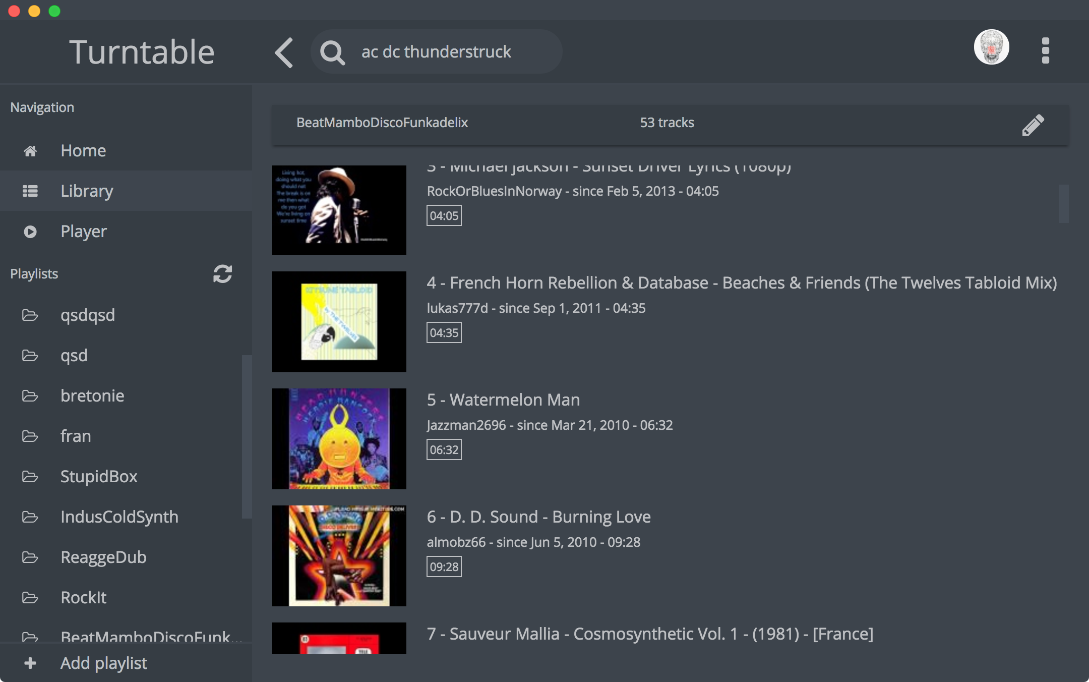Click the folder icon beside qsdqsd
This screenshot has width=1089, height=682.
coord(30,315)
